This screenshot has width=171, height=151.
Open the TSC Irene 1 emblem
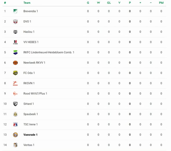[15, 124]
